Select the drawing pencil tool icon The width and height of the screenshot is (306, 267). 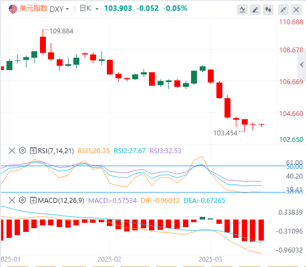(255, 10)
